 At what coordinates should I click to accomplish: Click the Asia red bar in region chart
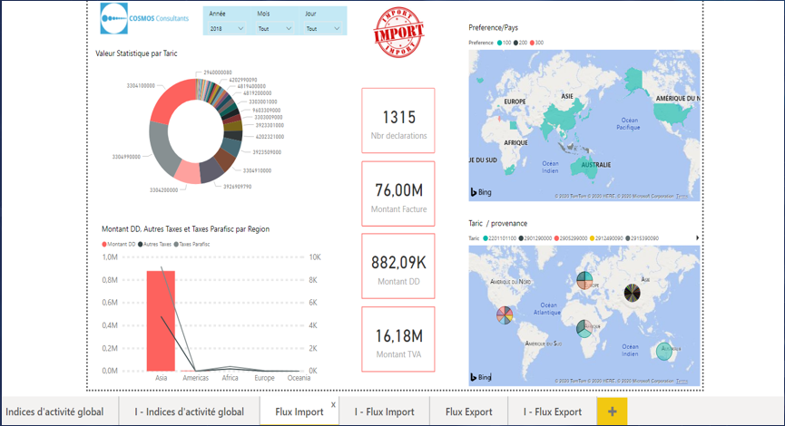[161, 321]
